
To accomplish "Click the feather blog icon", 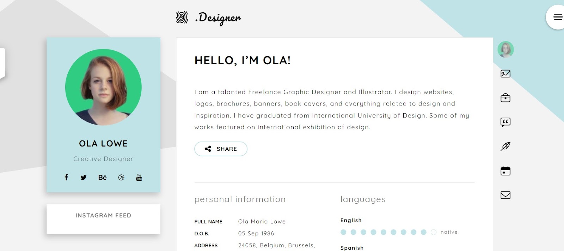I will [x=505, y=146].
